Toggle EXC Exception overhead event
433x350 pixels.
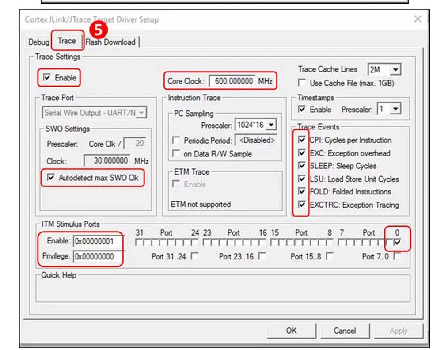302,153
